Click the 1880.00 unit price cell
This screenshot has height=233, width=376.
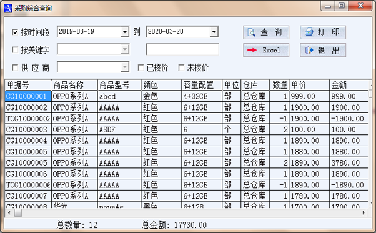(309, 152)
